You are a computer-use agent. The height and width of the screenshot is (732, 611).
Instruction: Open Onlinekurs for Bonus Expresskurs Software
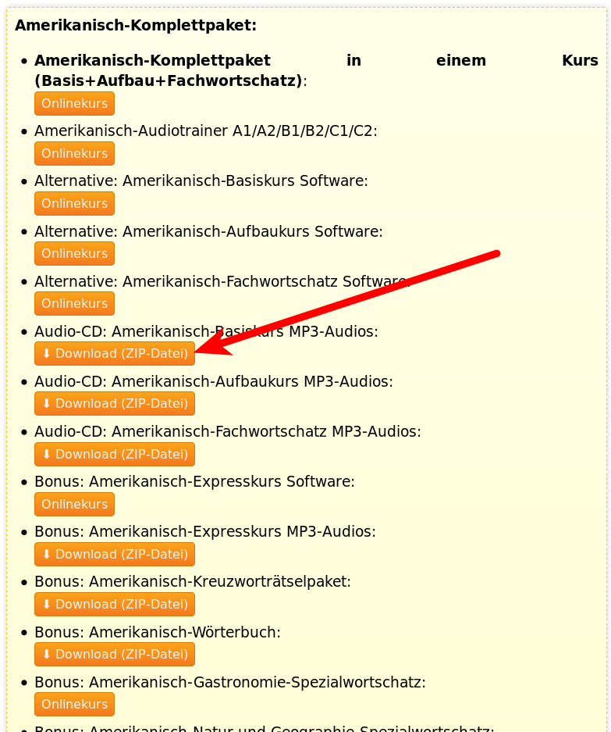pos(74,504)
